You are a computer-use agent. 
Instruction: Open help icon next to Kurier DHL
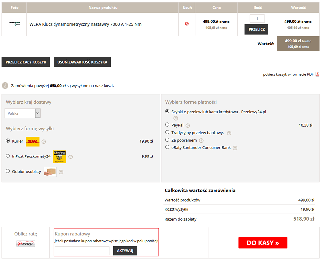click(x=44, y=142)
